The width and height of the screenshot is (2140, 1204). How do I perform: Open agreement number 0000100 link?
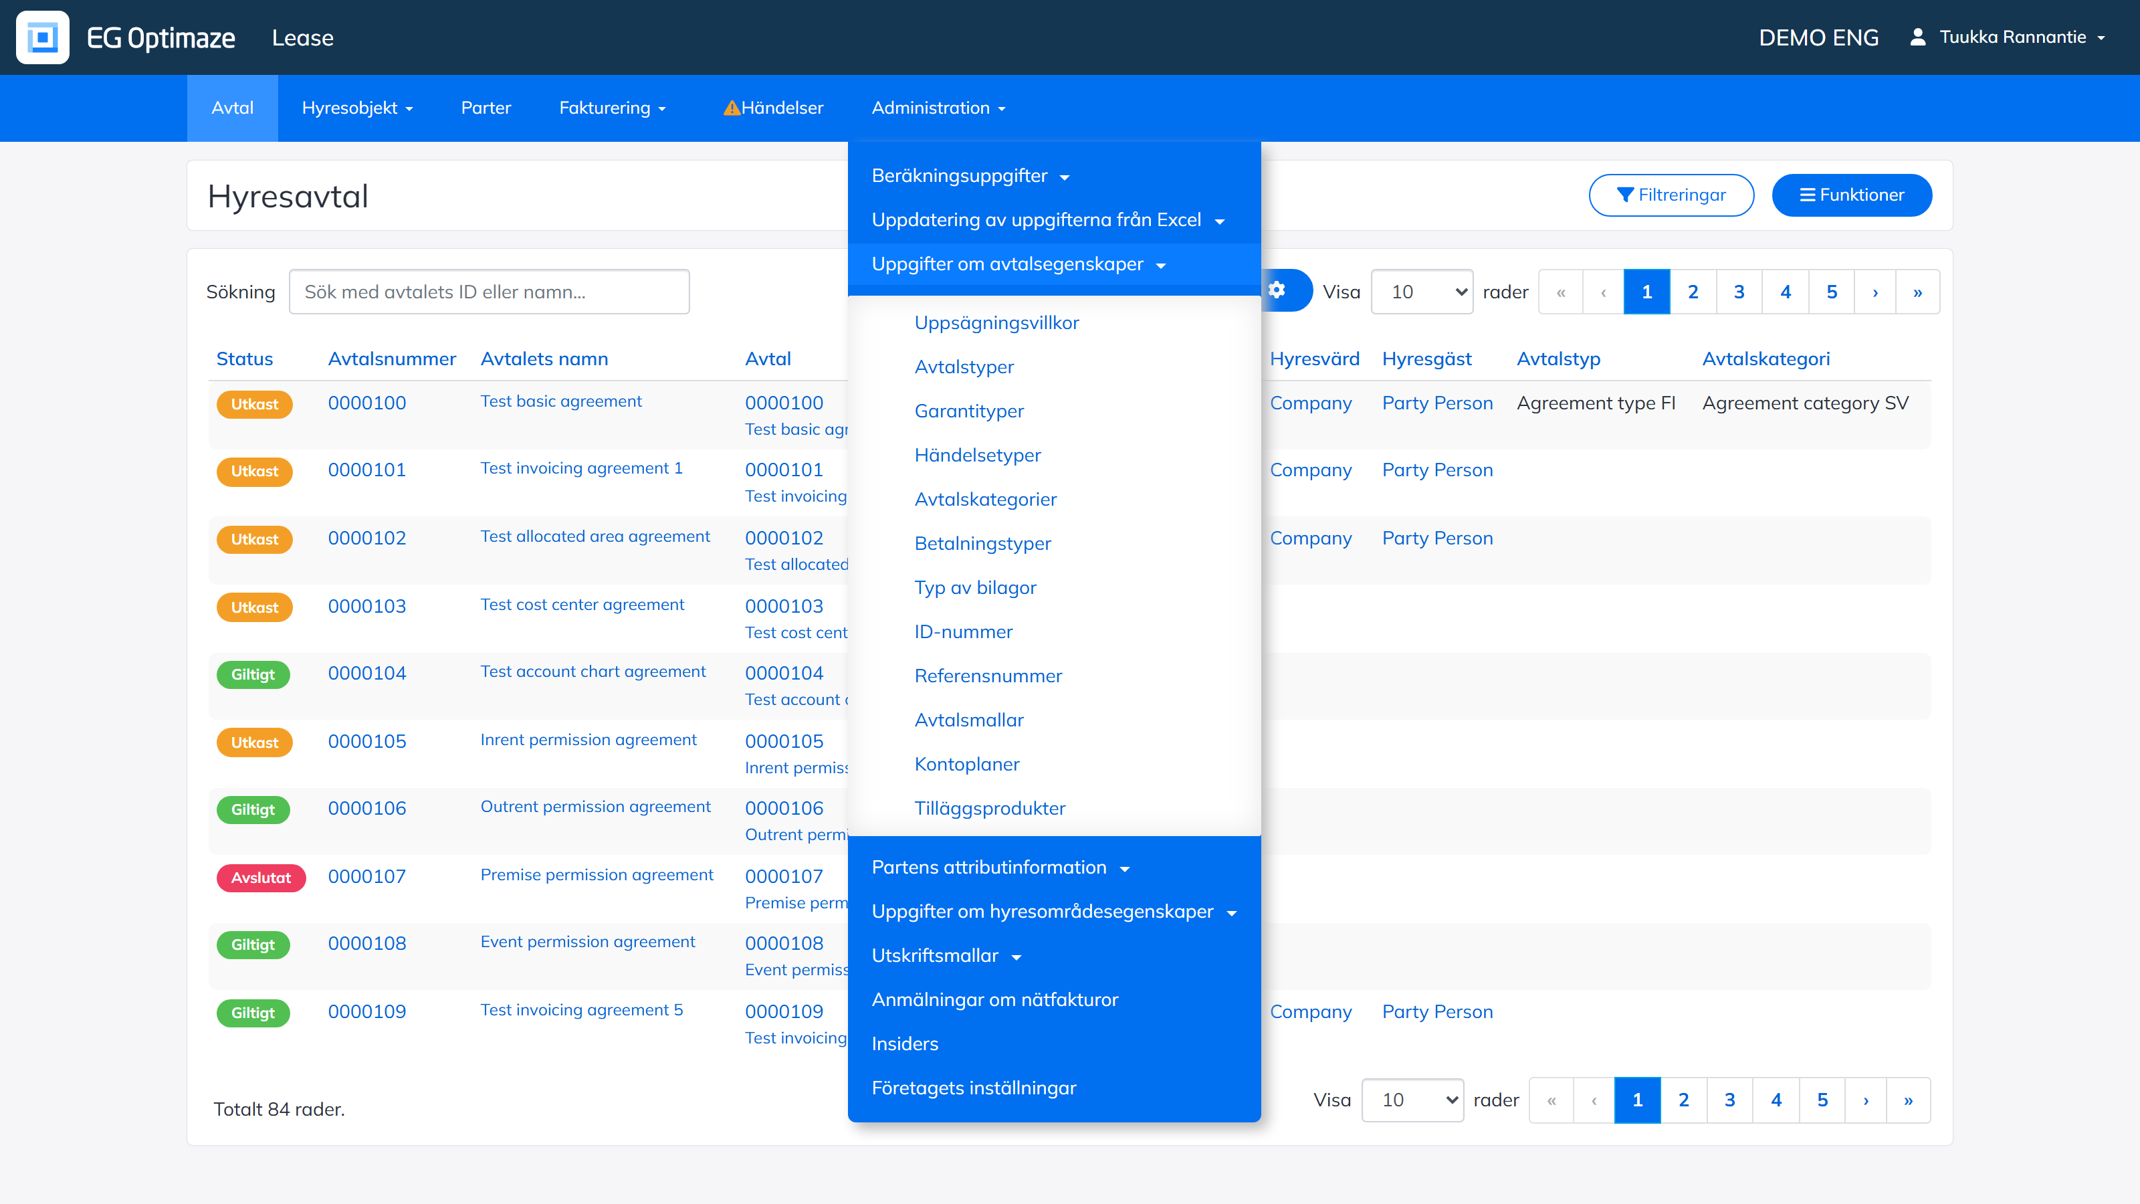[x=366, y=403]
